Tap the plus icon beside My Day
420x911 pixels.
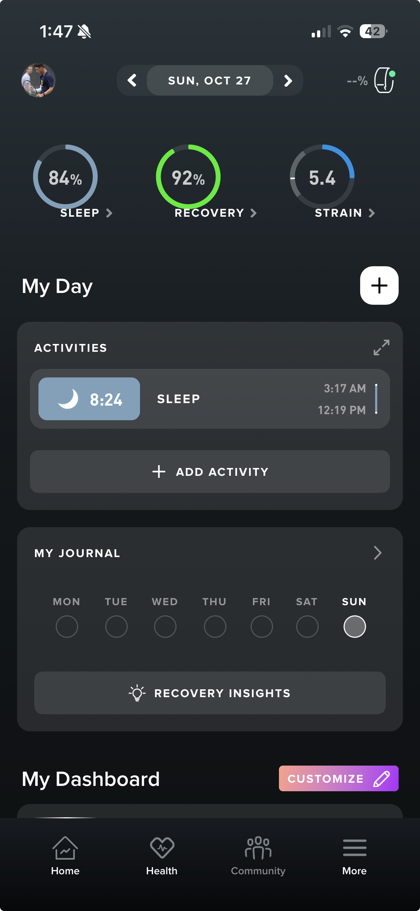(x=379, y=285)
